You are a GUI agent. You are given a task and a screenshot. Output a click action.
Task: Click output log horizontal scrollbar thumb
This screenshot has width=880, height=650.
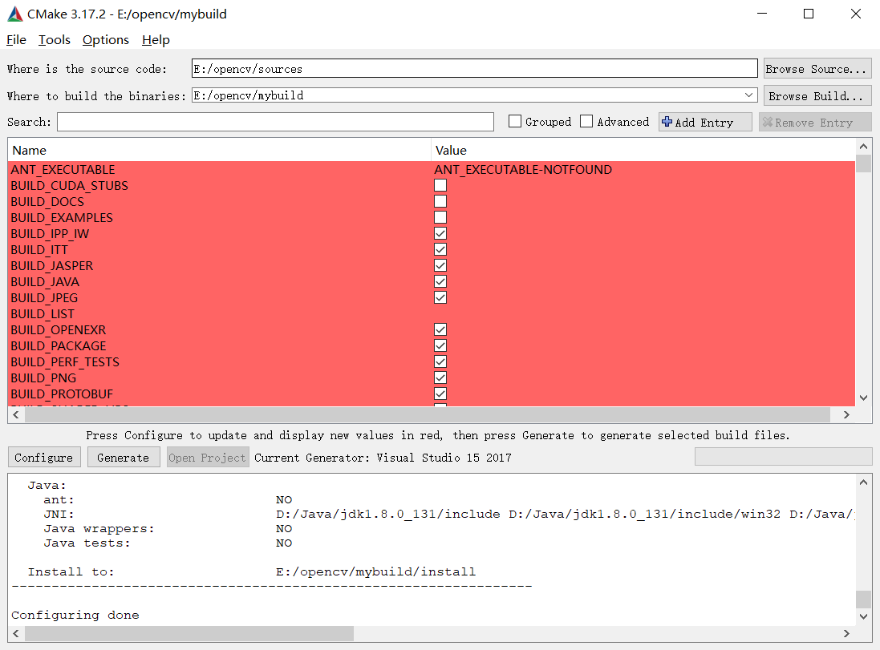pyautogui.click(x=189, y=634)
